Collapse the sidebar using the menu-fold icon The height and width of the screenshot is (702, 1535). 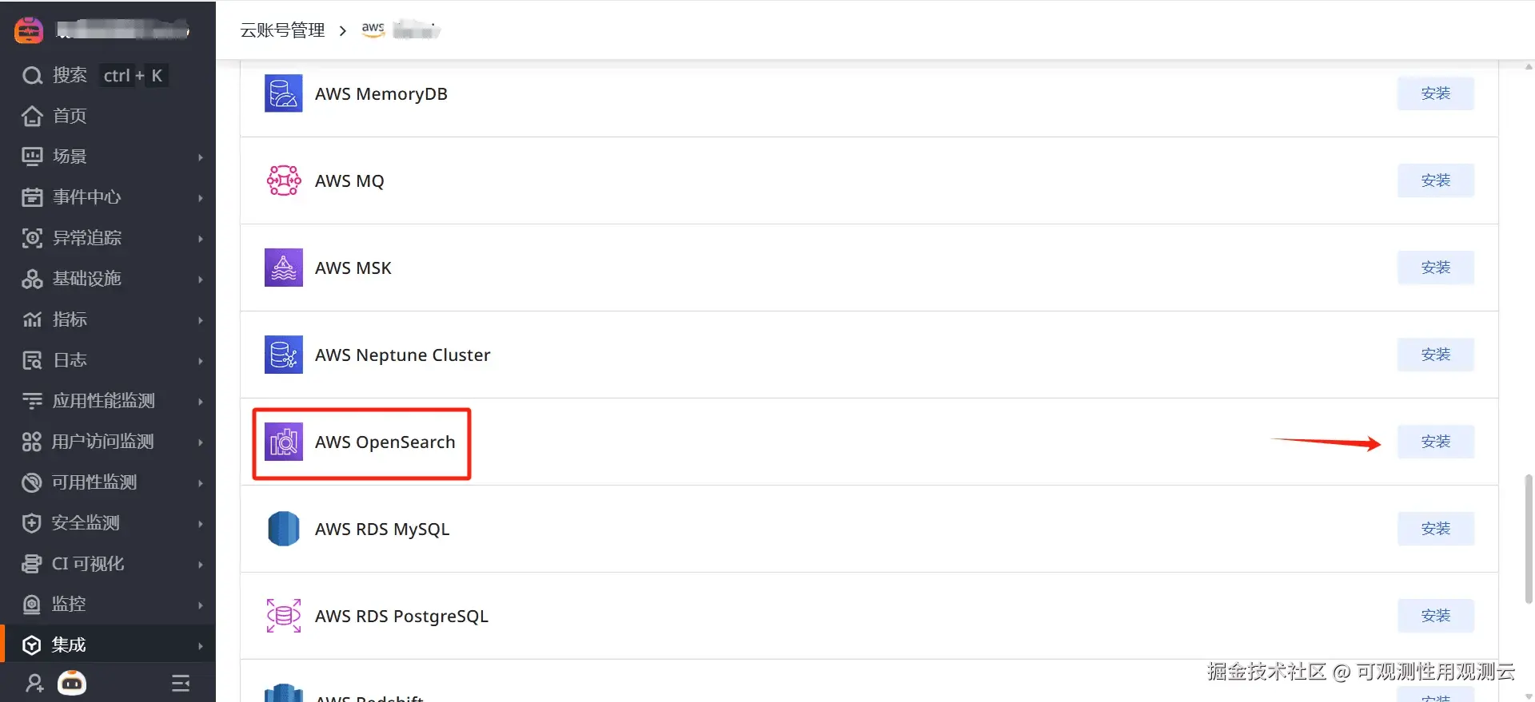pyautogui.click(x=181, y=684)
